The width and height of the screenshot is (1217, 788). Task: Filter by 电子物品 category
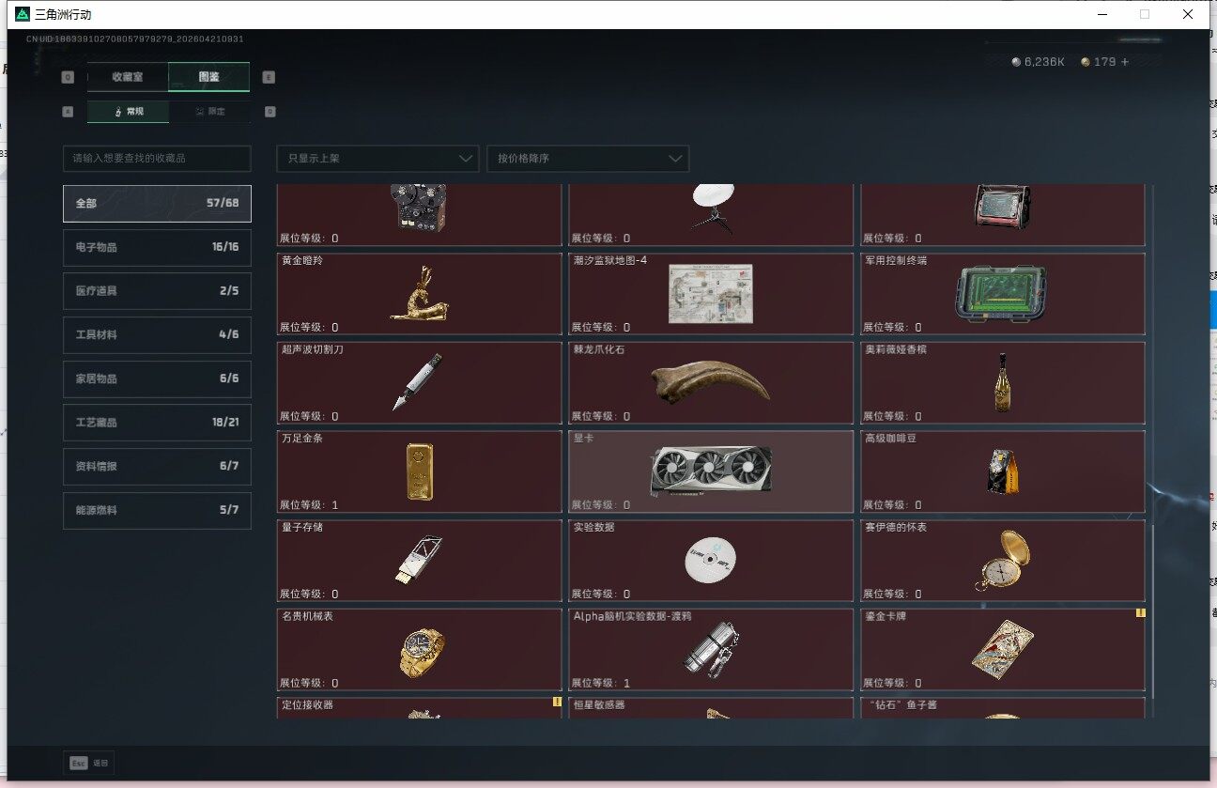point(157,247)
